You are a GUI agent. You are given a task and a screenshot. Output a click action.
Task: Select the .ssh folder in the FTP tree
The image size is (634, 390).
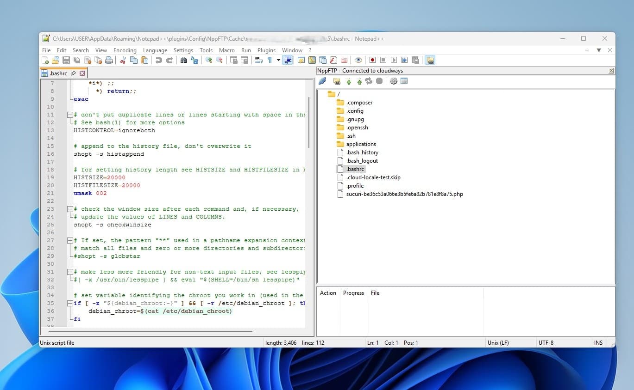351,136
